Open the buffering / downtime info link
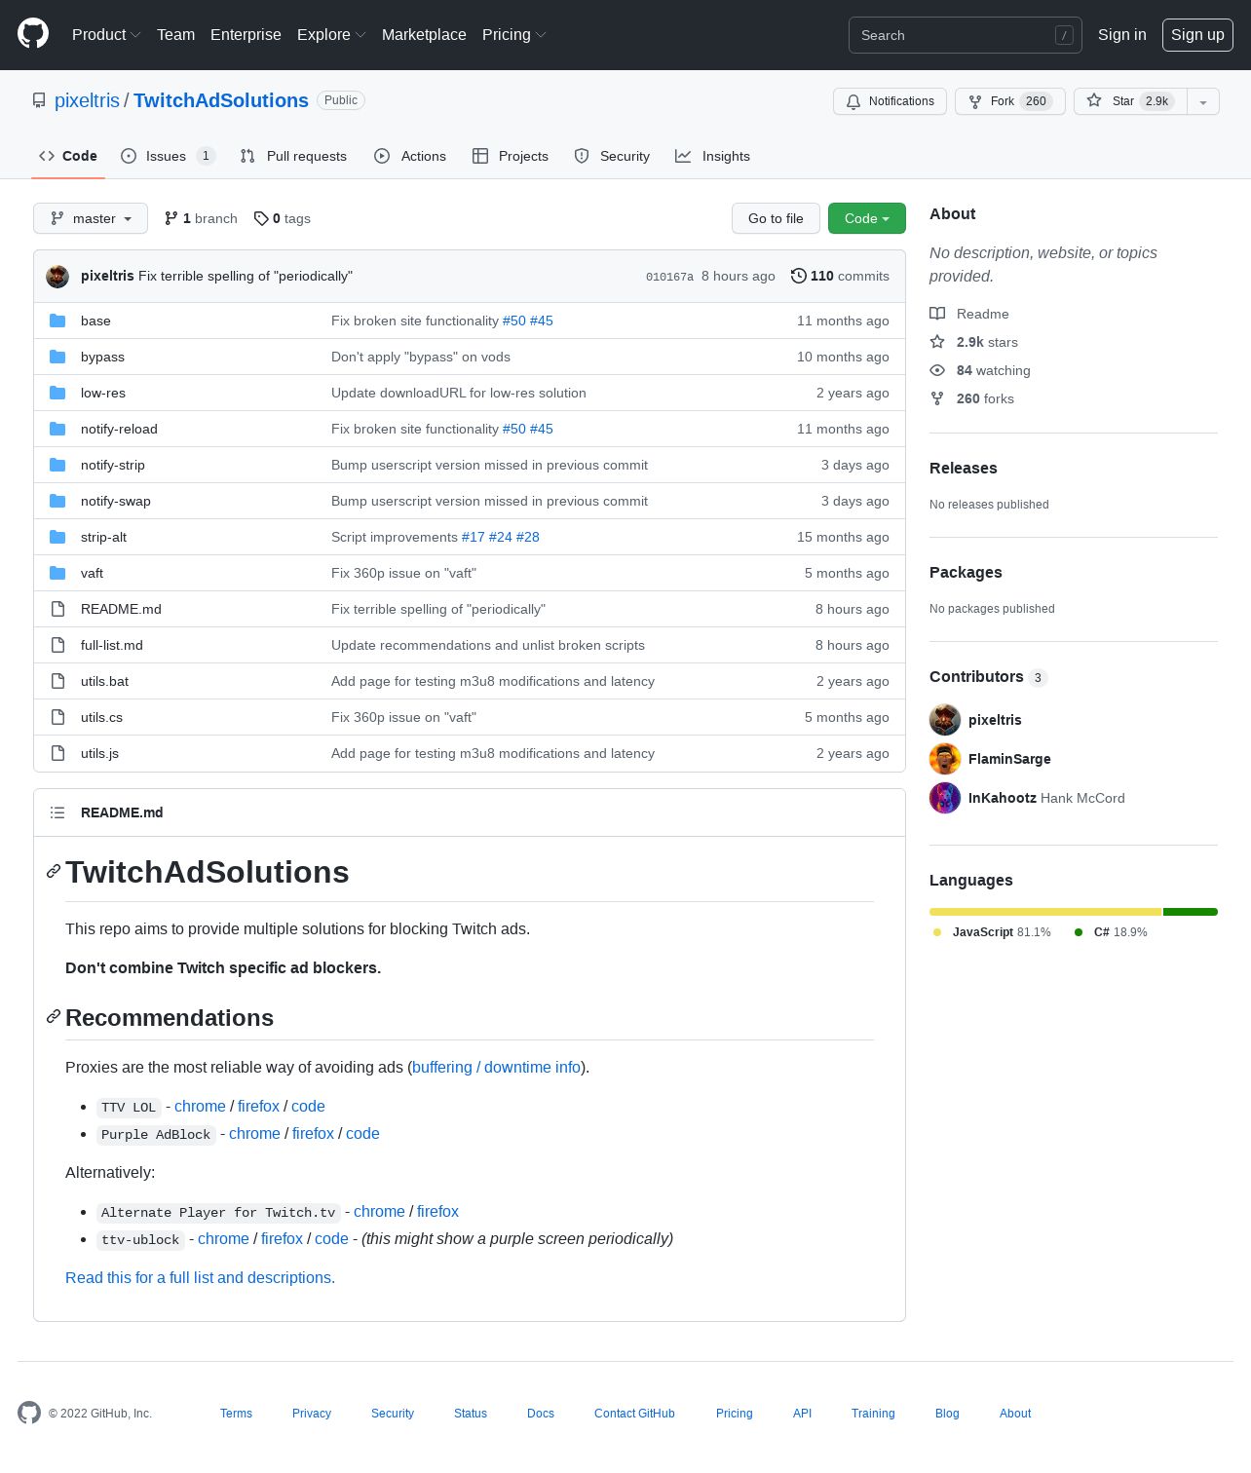The height and width of the screenshot is (1473, 1251). pos(497,1067)
